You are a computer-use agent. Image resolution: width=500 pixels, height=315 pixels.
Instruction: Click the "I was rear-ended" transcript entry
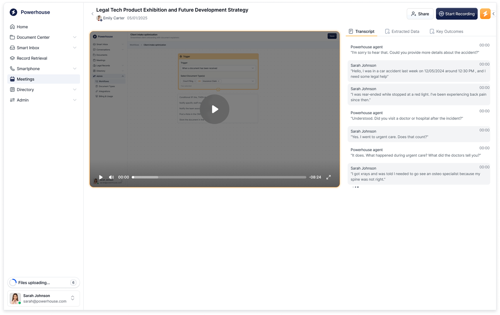[x=419, y=94]
